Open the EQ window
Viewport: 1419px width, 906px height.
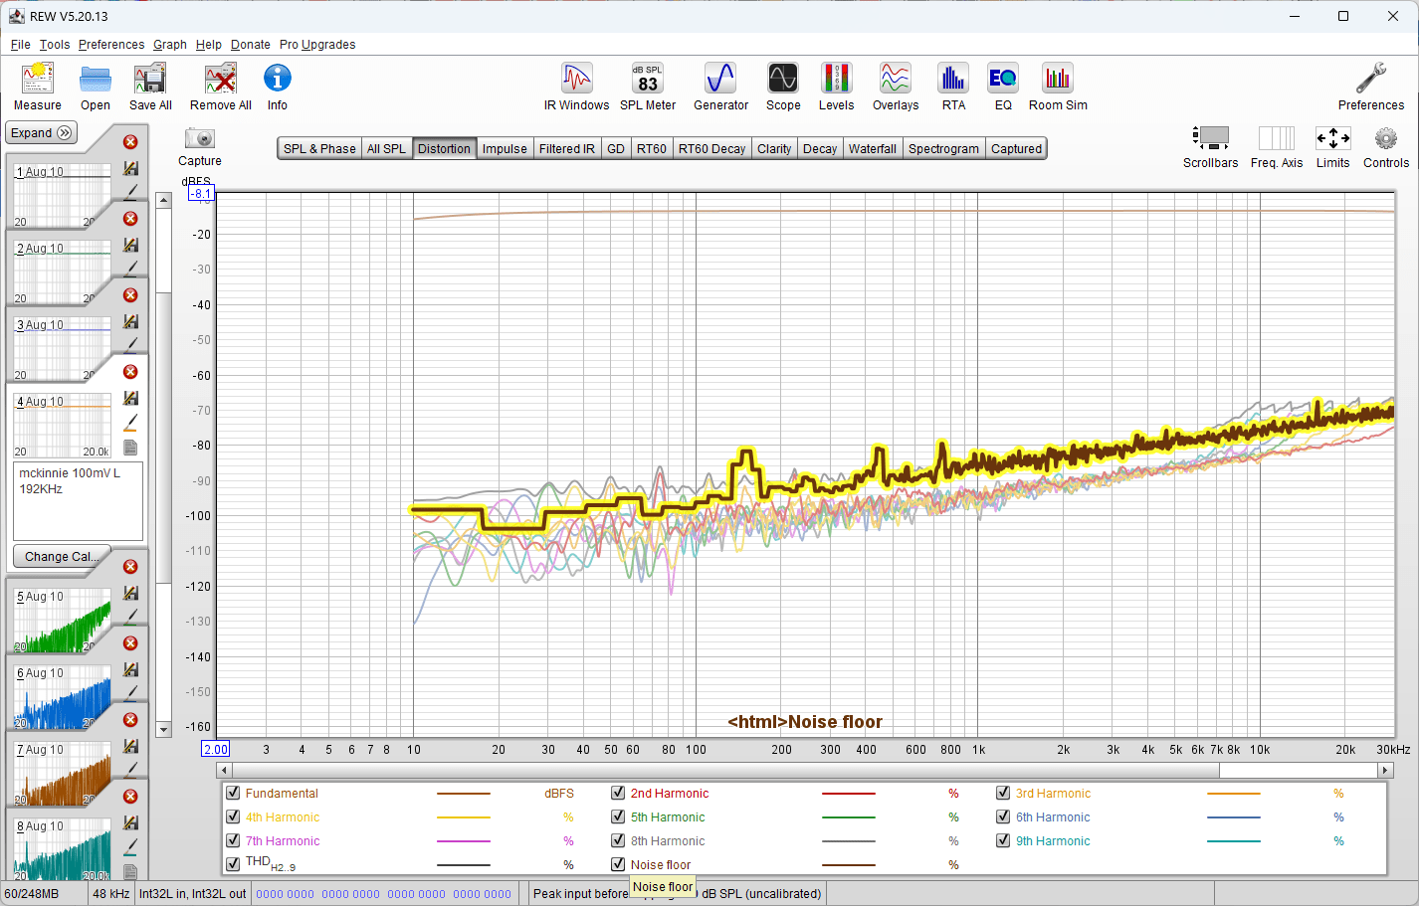(1003, 87)
